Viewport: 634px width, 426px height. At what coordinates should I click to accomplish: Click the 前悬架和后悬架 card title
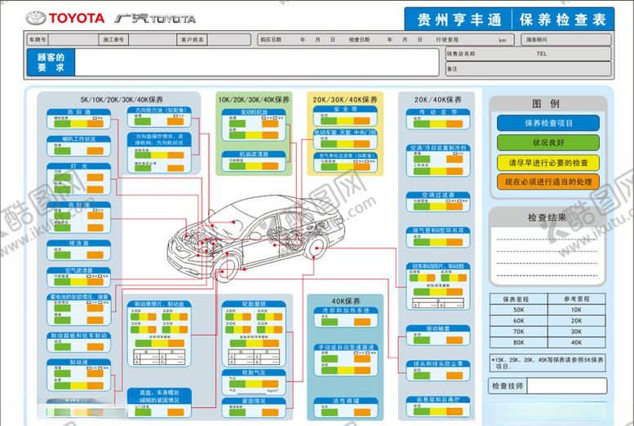point(438,400)
